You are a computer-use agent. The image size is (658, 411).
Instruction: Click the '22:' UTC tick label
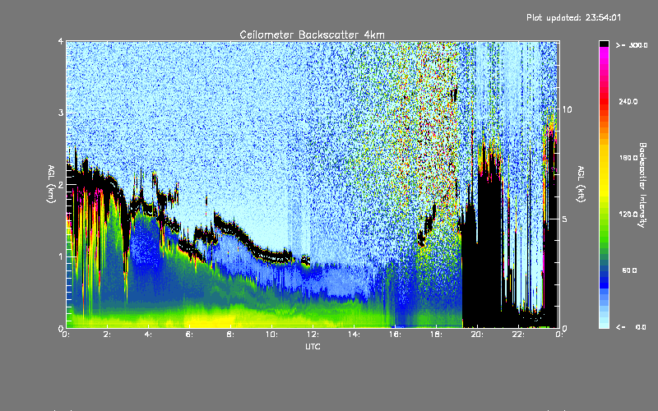coord(518,335)
